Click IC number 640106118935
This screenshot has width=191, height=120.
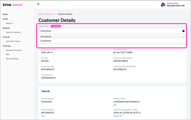tap(120, 61)
